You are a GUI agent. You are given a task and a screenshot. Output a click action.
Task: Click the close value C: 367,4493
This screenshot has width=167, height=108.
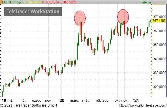click(x=33, y=2)
